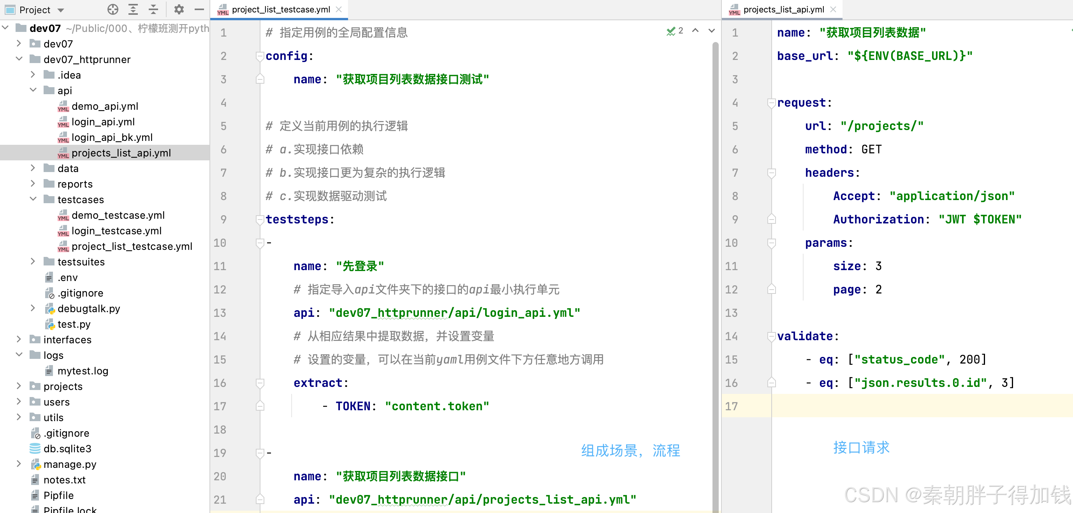Click the locate/select opened file target icon
The width and height of the screenshot is (1073, 513).
113,9
